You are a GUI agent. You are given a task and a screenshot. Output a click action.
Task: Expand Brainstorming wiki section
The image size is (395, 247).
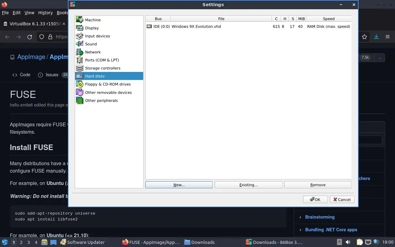[x=320, y=217]
